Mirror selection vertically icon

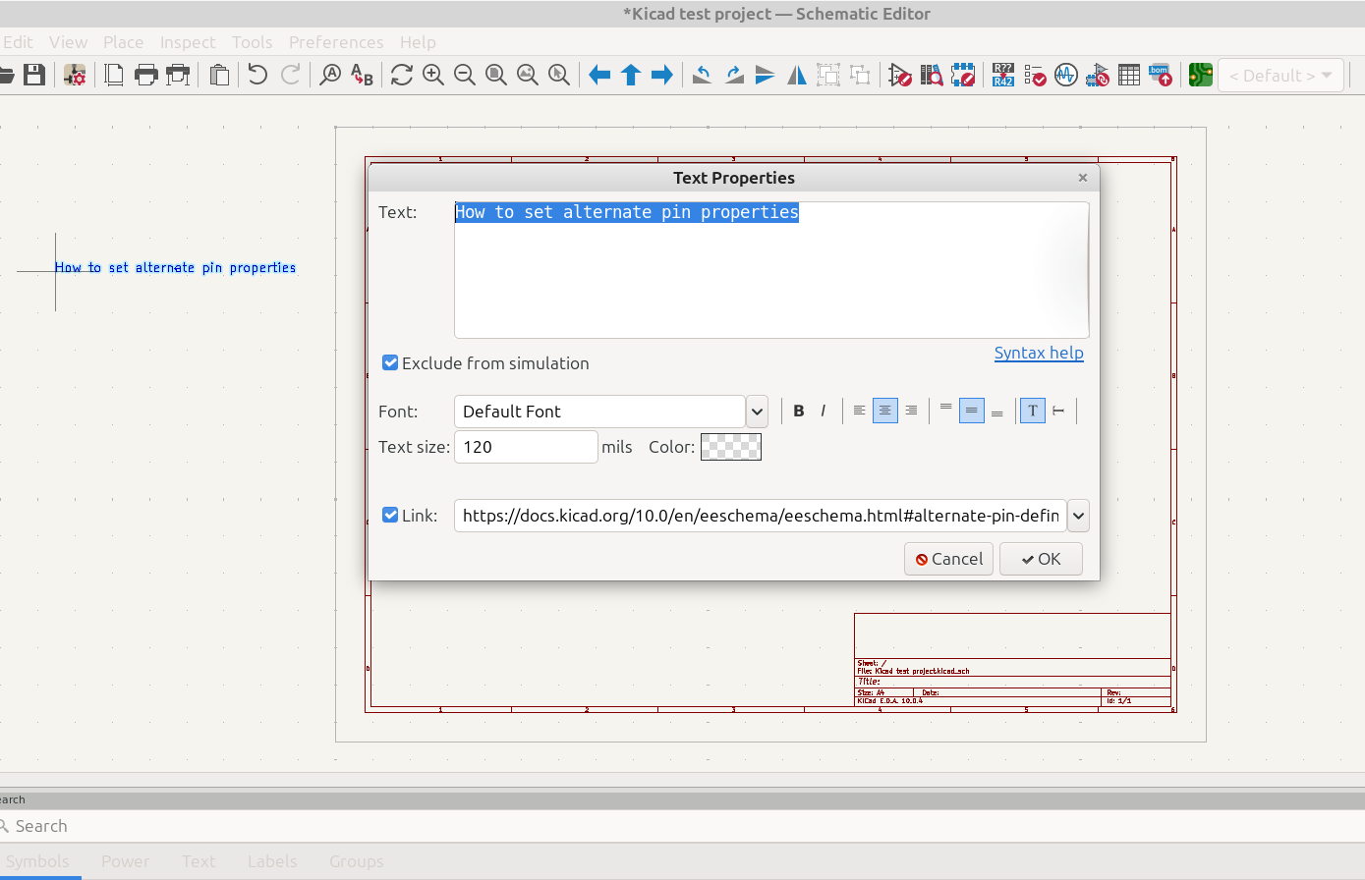(765, 75)
